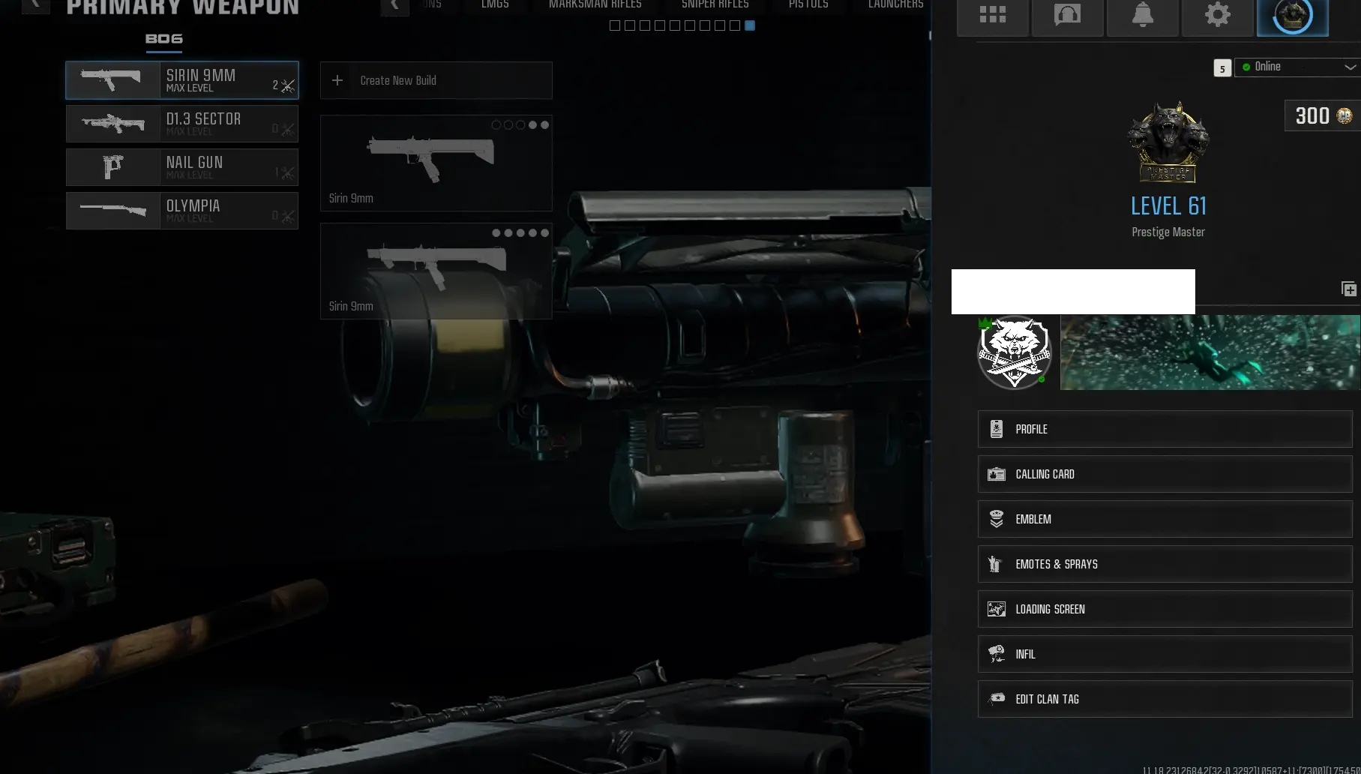Screen dimensions: 1361x774
Task: Click the COD Points coin icon
Action: [1345, 116]
